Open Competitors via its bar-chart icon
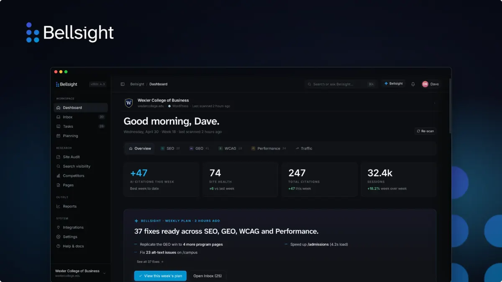Viewport: 502px width, 282px height. click(58, 176)
